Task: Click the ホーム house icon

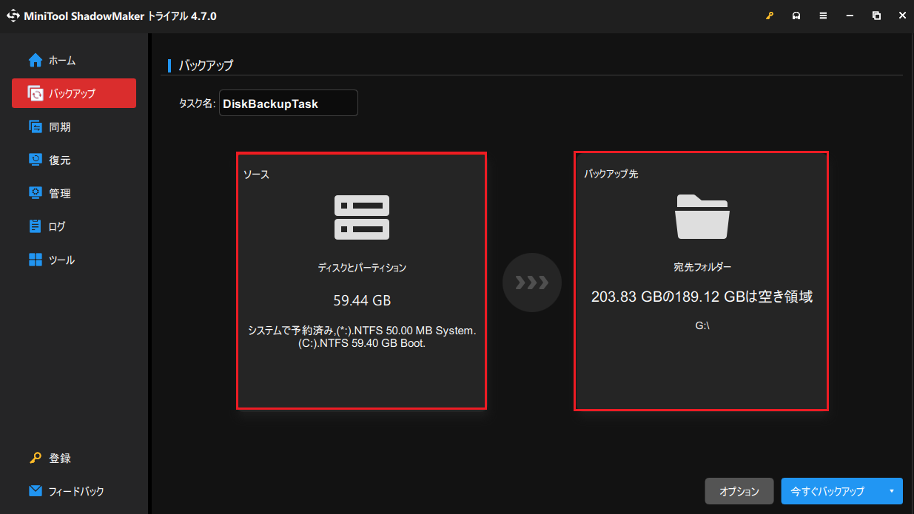Action: click(x=36, y=60)
